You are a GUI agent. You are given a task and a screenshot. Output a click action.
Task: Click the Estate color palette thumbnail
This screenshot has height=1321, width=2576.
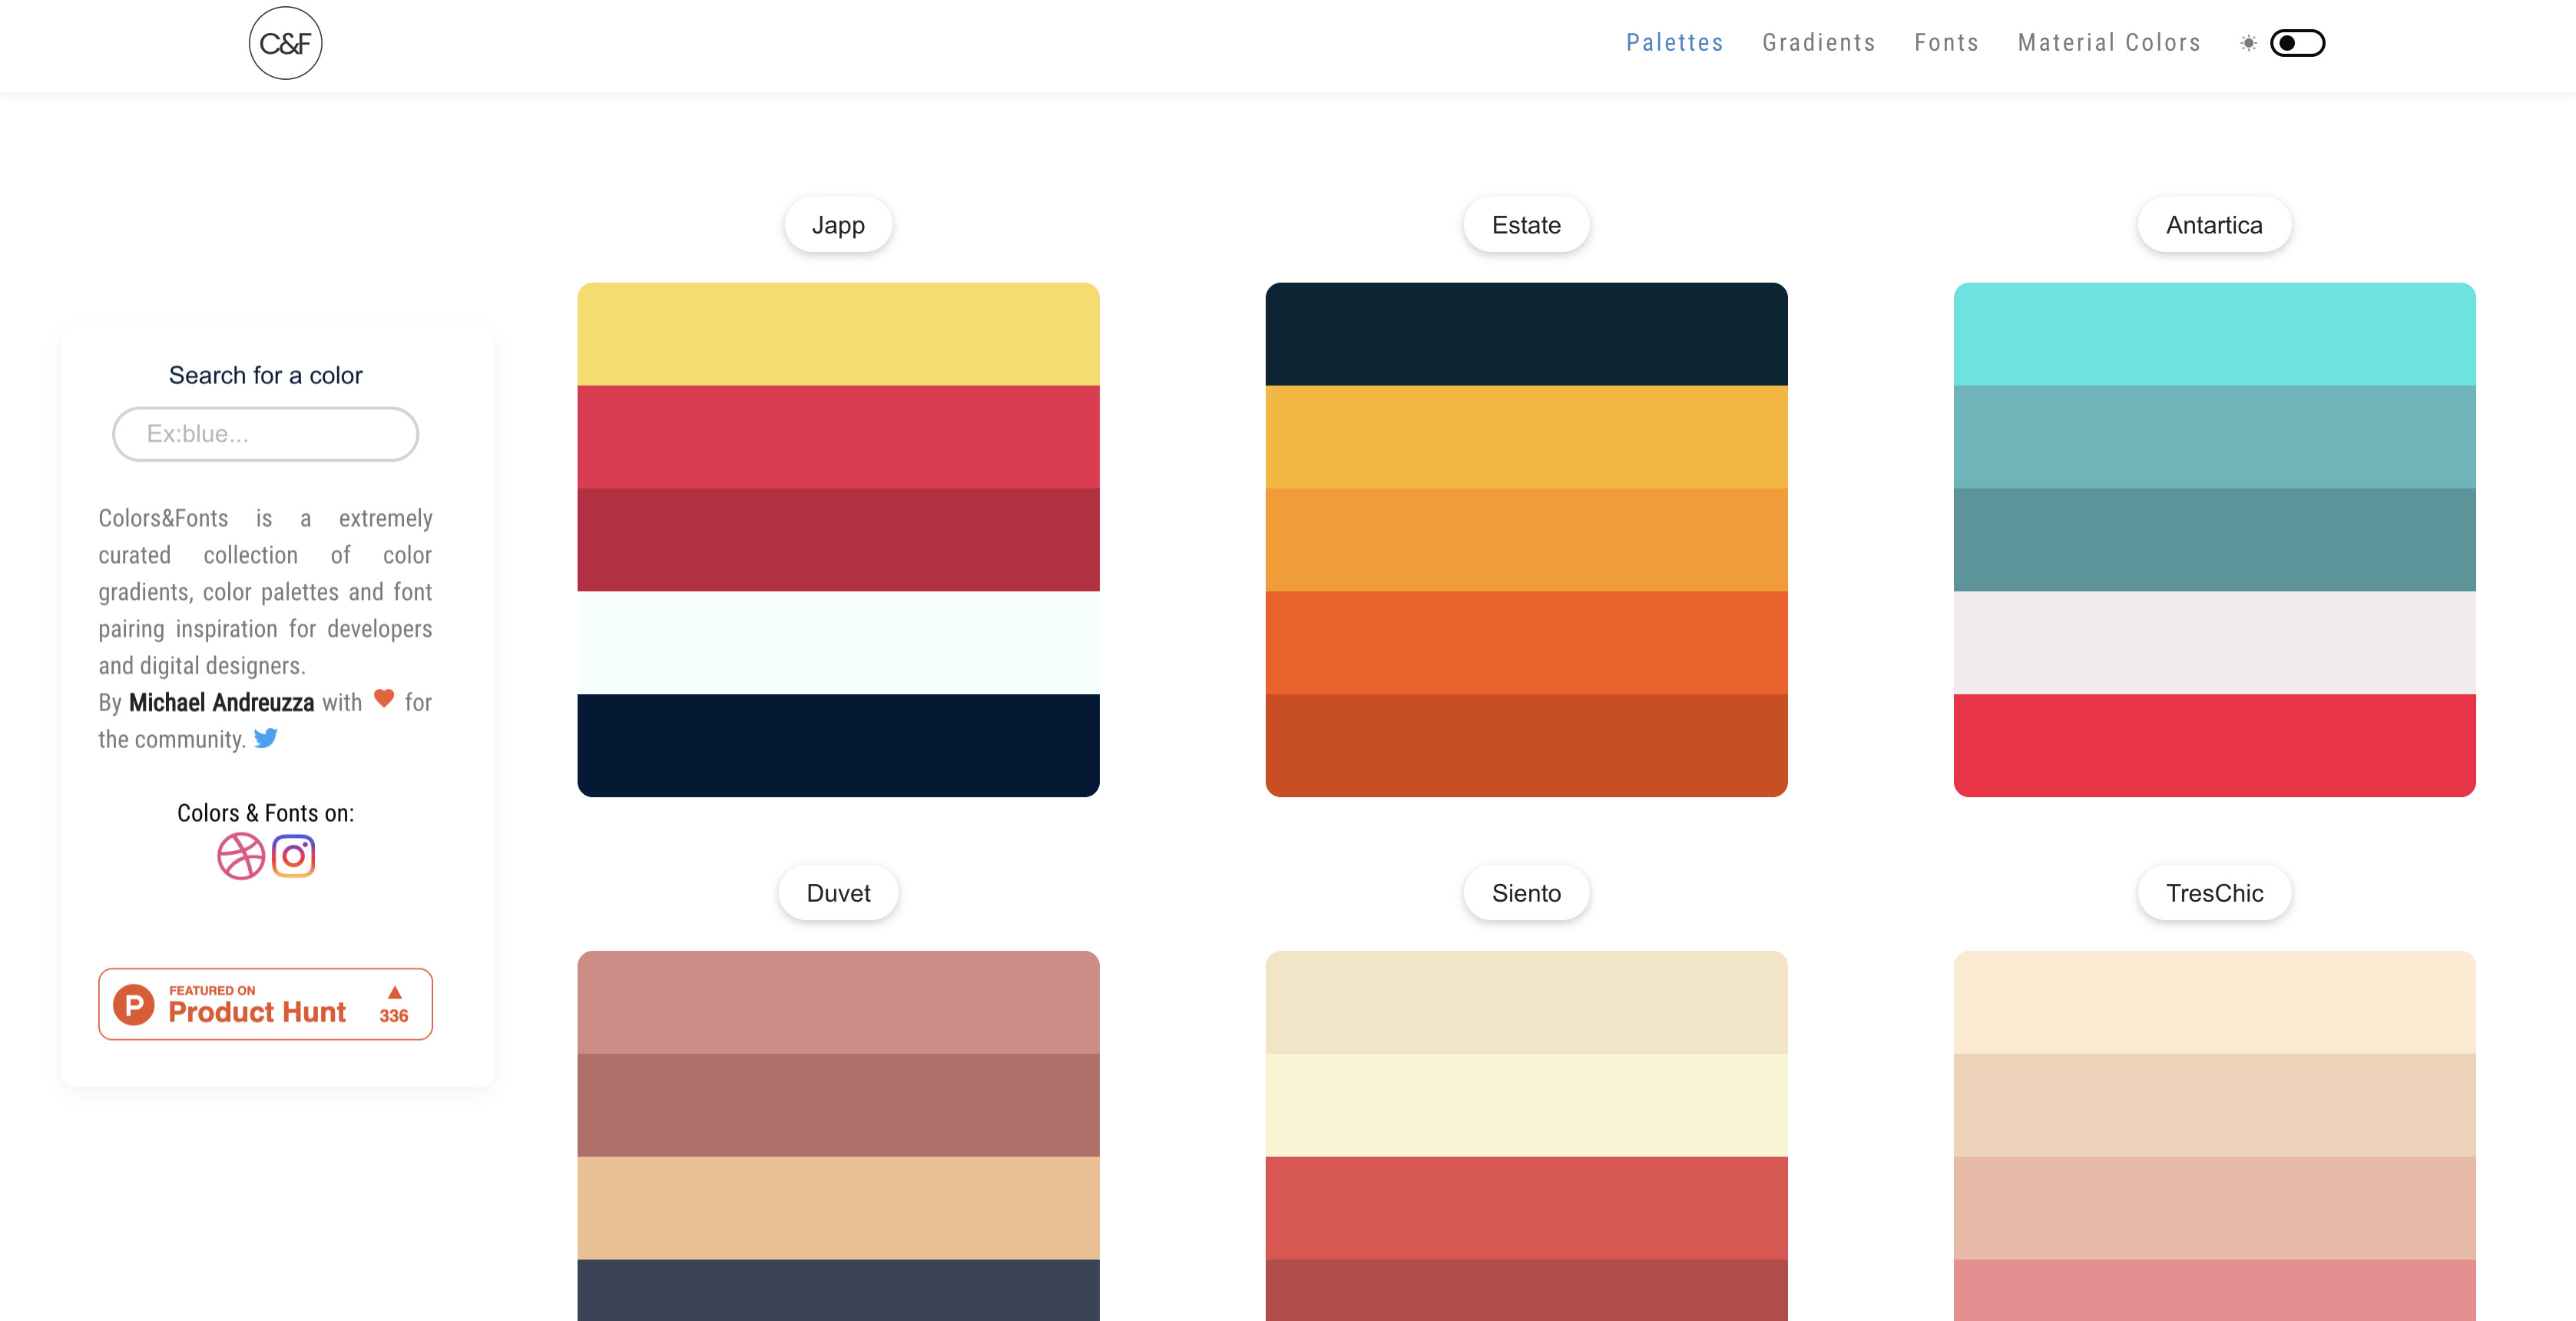click(1525, 539)
